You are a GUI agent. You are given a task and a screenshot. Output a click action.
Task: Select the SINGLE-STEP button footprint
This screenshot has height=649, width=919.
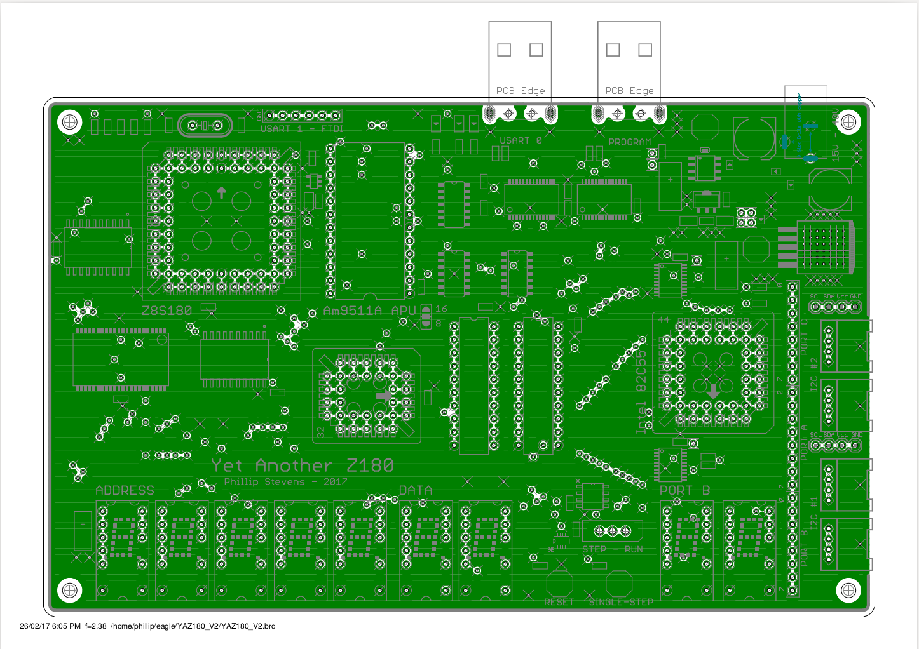[618, 584]
